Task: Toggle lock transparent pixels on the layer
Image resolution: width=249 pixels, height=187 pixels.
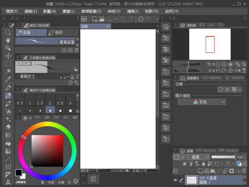Action: pyautogui.click(x=209, y=164)
